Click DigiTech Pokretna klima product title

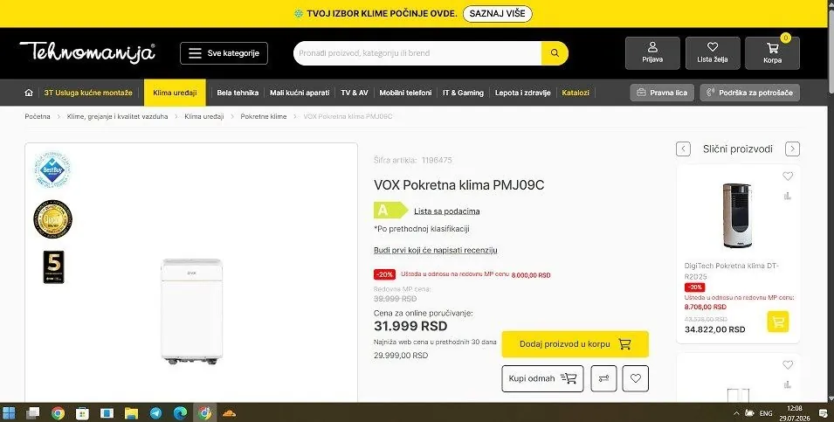point(733,271)
